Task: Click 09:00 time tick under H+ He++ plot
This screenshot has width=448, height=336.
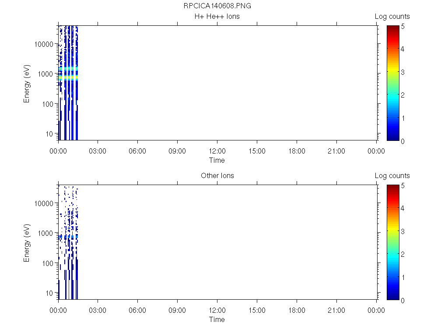Action: pyautogui.click(x=177, y=151)
